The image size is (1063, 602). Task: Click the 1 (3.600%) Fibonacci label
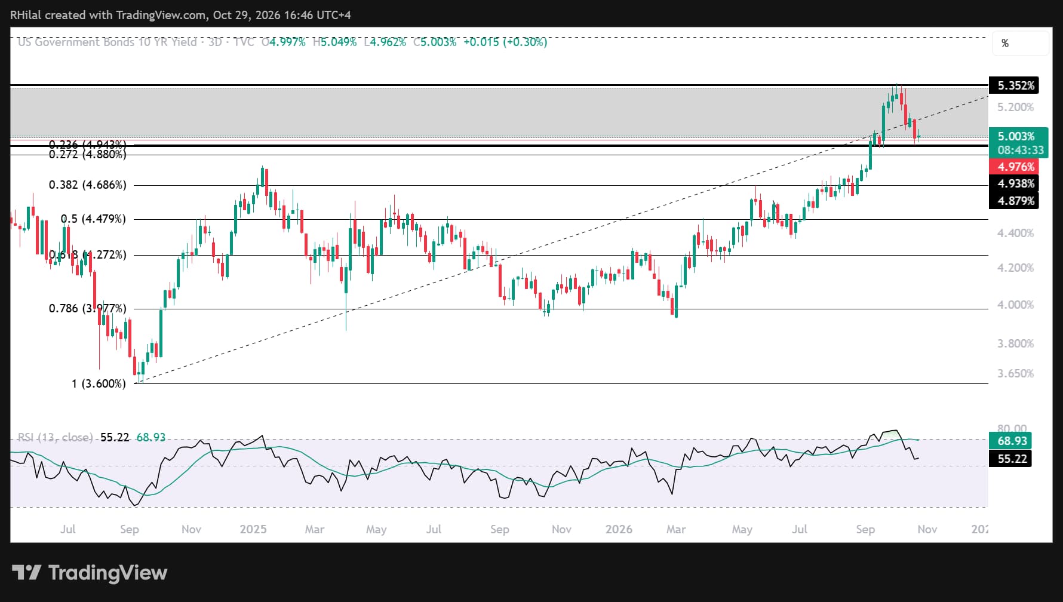pos(99,383)
